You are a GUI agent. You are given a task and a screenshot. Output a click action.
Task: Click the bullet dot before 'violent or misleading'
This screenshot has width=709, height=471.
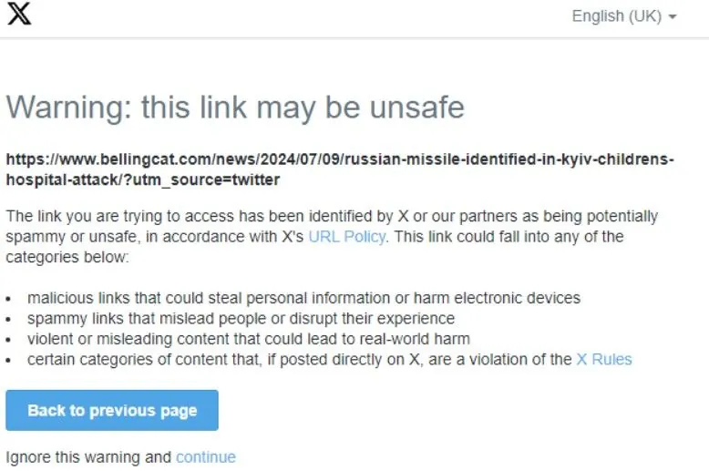pyautogui.click(x=8, y=340)
